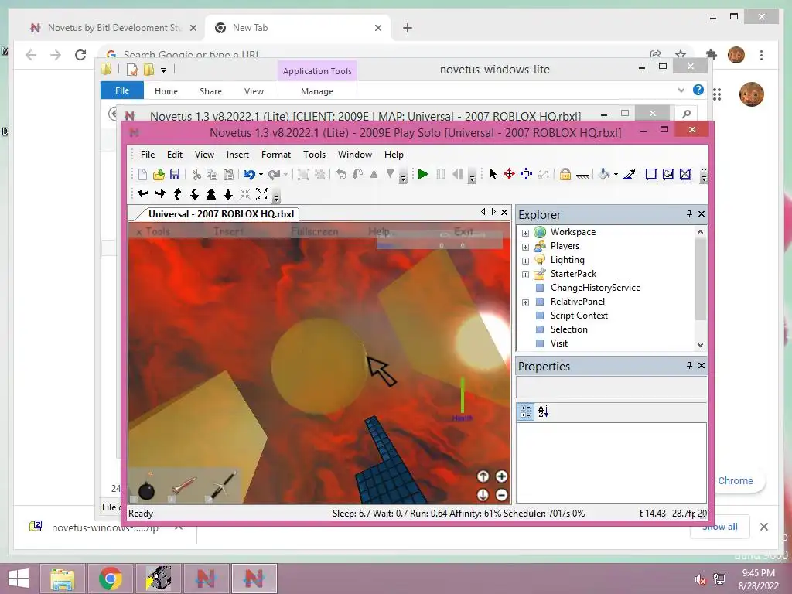Zoom to extents with four-arrows icon

click(262, 194)
